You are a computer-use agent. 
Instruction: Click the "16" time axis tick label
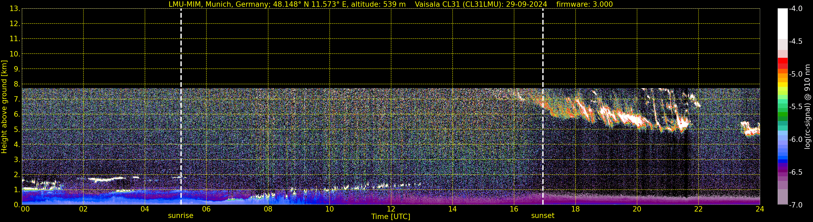514,209
